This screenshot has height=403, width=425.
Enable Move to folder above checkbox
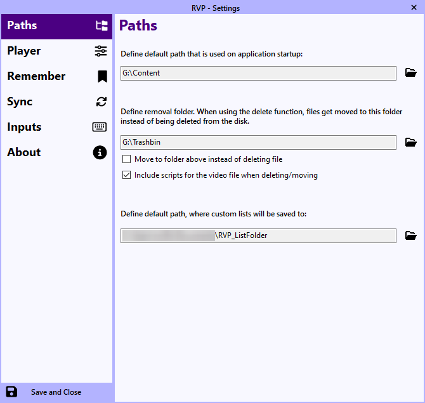click(127, 159)
